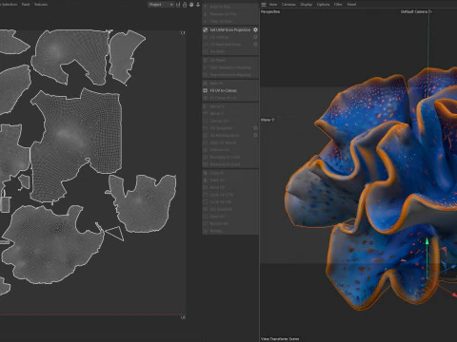Open UV Unwrap options gear

point(255,37)
